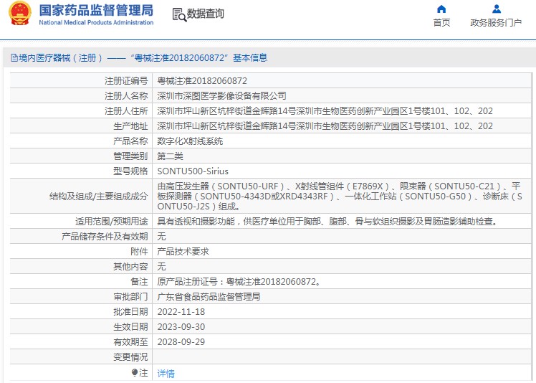Image resolution: width=536 pixels, height=383 pixels.
Task: Click National Medical Products Administration text
Action: pyautogui.click(x=96, y=22)
